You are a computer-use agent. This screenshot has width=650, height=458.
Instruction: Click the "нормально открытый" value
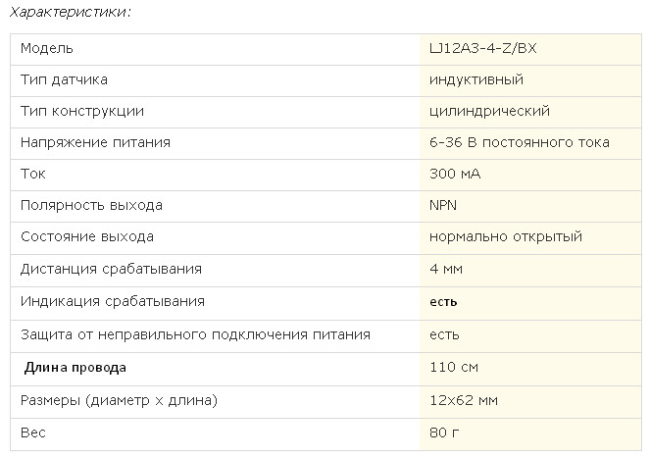[506, 236]
